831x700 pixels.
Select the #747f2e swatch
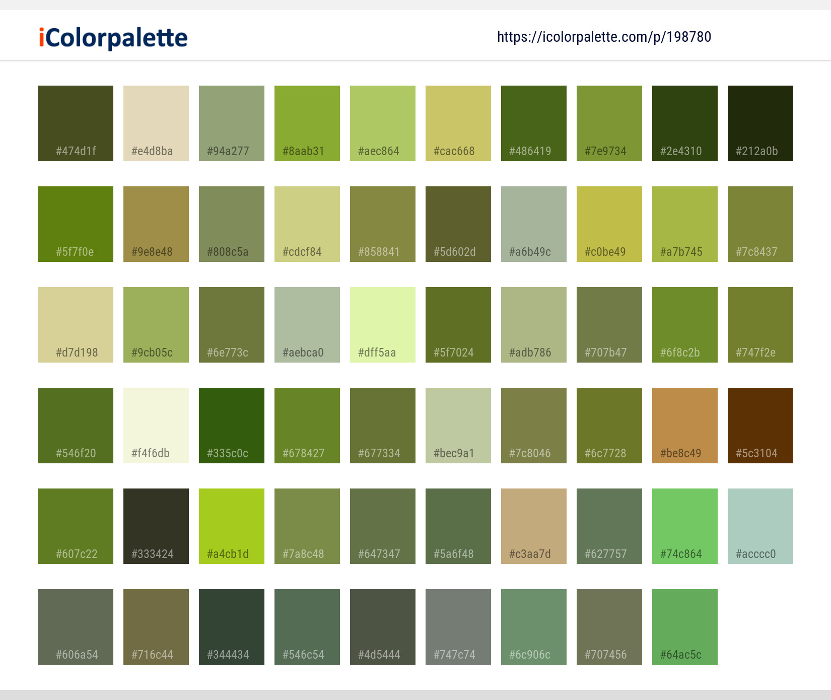tap(760, 325)
